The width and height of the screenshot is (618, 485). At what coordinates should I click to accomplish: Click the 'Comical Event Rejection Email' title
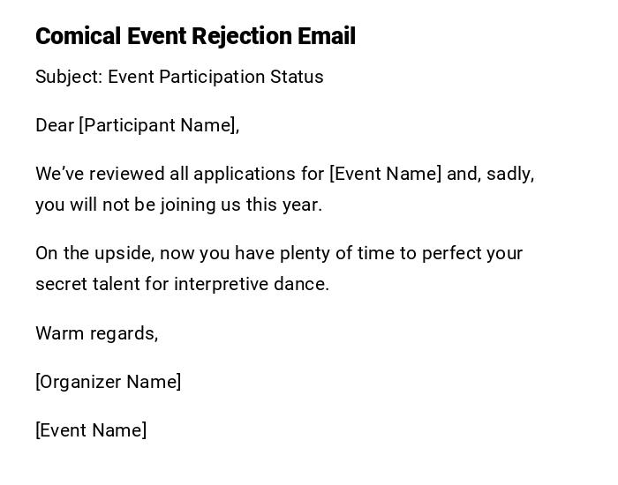pyautogui.click(x=195, y=36)
